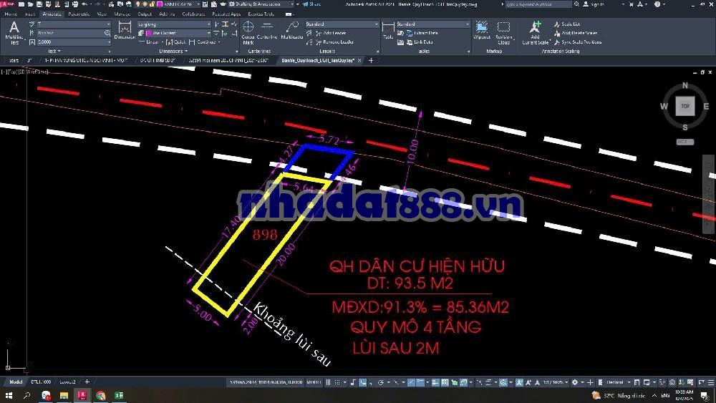Click the Sign In button
The height and width of the screenshot is (403, 716).
596,4
